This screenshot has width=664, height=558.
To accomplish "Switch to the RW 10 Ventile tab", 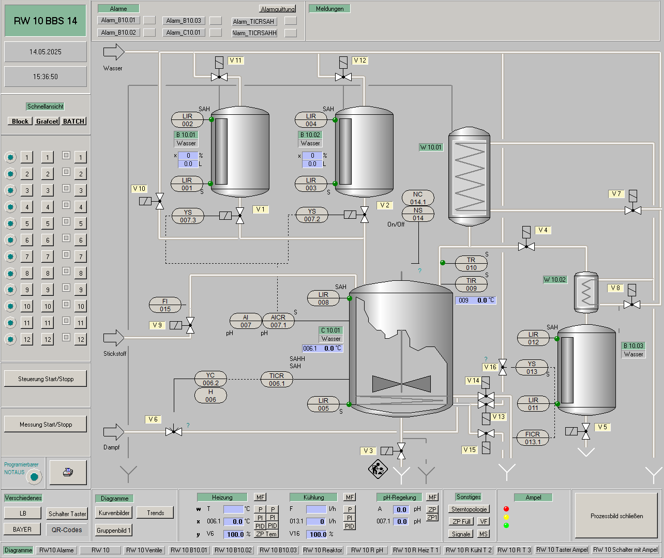I will tap(144, 550).
